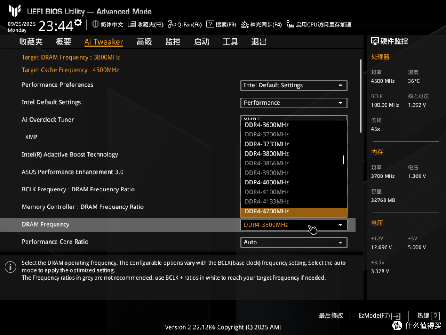This screenshot has width=446, height=335.
Task: Click the 4500 MHz CPU frequency value
Action: [383, 81]
